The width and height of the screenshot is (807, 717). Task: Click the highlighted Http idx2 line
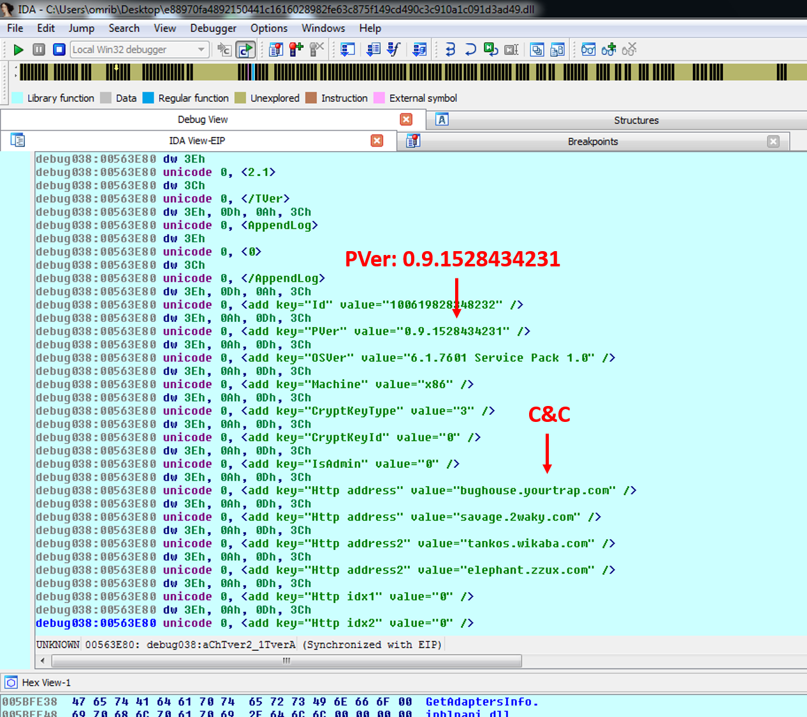click(254, 623)
